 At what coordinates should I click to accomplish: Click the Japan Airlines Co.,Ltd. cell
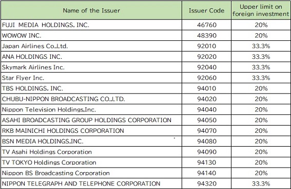pyautogui.click(x=91, y=46)
